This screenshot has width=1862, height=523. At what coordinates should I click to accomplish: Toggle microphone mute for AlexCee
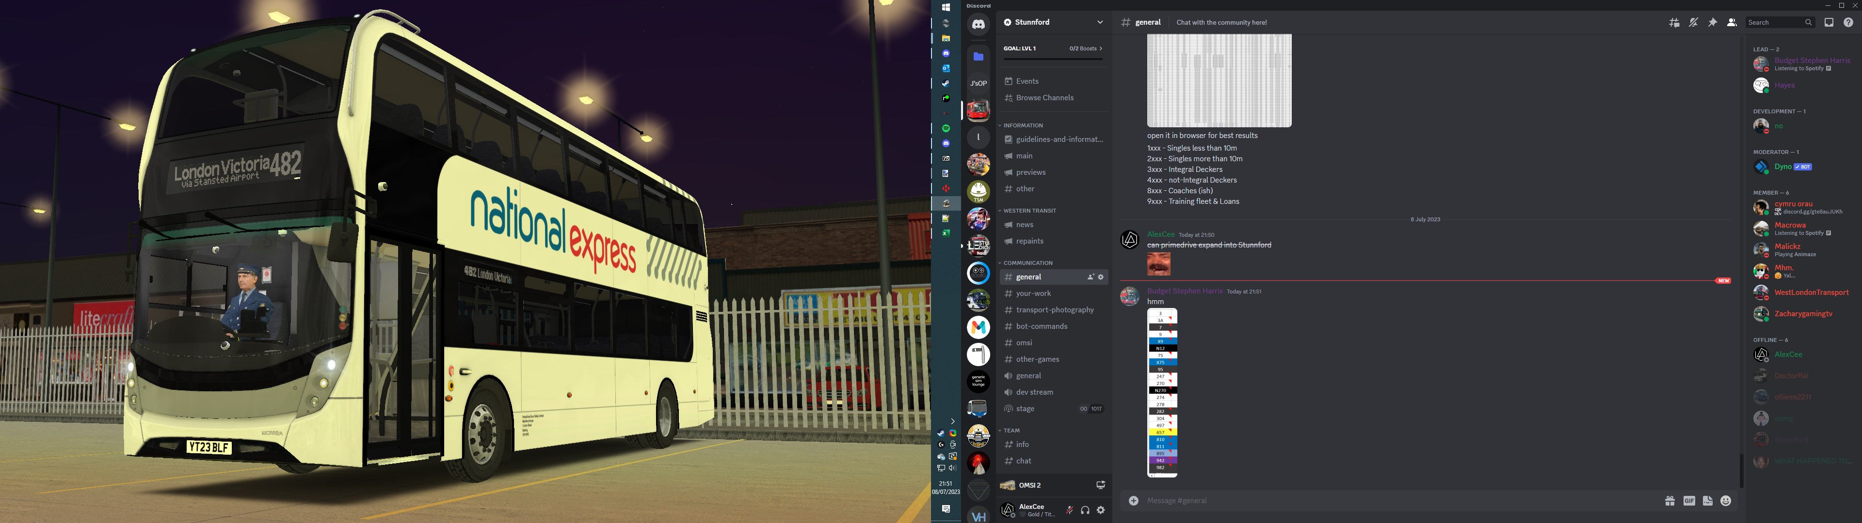[1070, 510]
